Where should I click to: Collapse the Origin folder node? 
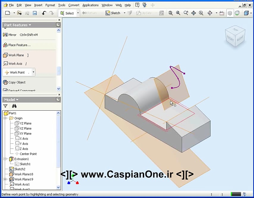click(5, 118)
